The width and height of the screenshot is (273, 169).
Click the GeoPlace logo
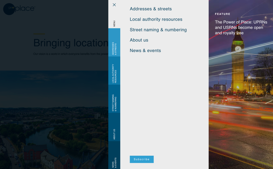[19, 9]
